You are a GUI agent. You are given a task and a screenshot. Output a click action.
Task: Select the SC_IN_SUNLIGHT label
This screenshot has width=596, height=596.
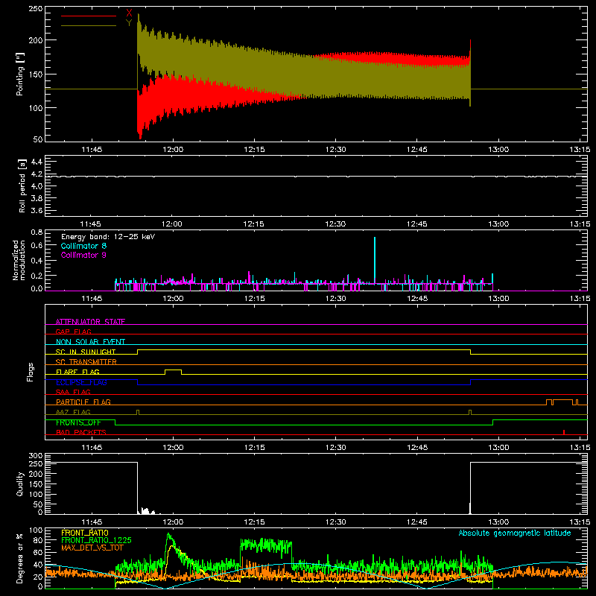[x=86, y=352]
